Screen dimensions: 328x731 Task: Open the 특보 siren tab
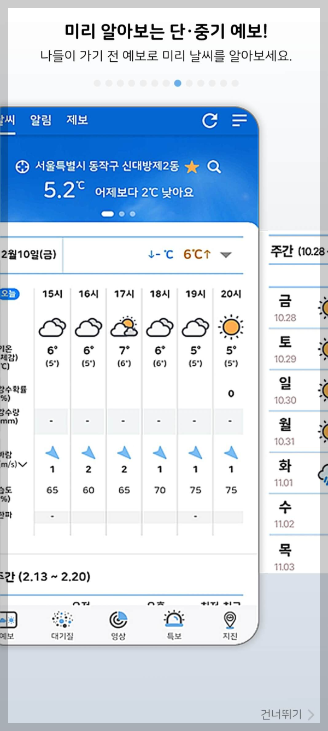(x=174, y=625)
